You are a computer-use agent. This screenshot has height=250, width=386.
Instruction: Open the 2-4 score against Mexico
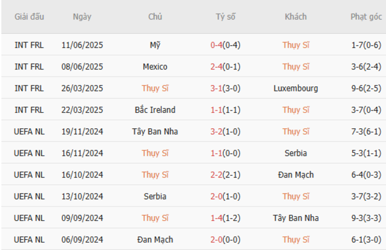[x=216, y=67]
